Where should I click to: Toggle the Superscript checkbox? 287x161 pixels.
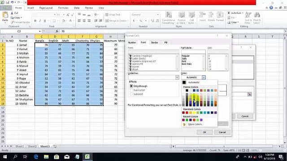pos(131,90)
